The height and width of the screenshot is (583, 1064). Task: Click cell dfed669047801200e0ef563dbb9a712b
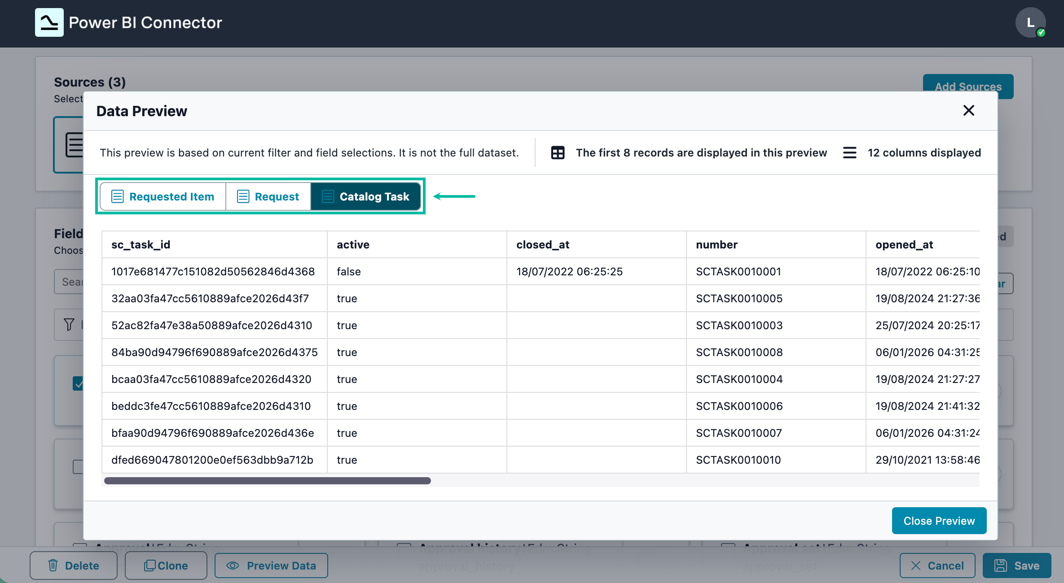[x=215, y=460]
